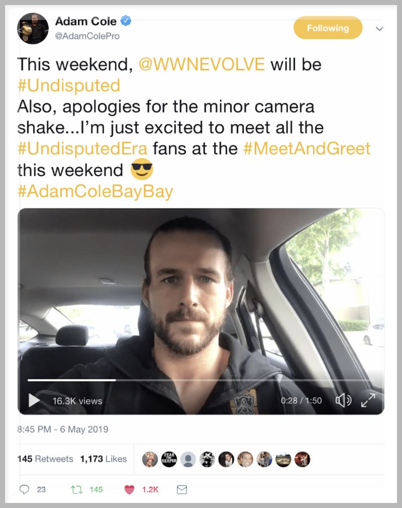Viewport: 402px width, 508px height.
Task: Expand video to fullscreen
Action: (x=368, y=400)
